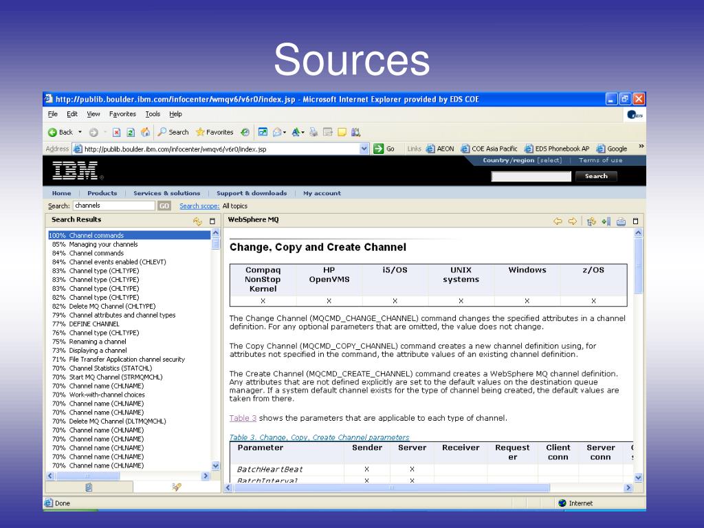Select the '75% Renaming a channel' result
Viewport: 704px width, 528px height.
[x=89, y=342]
